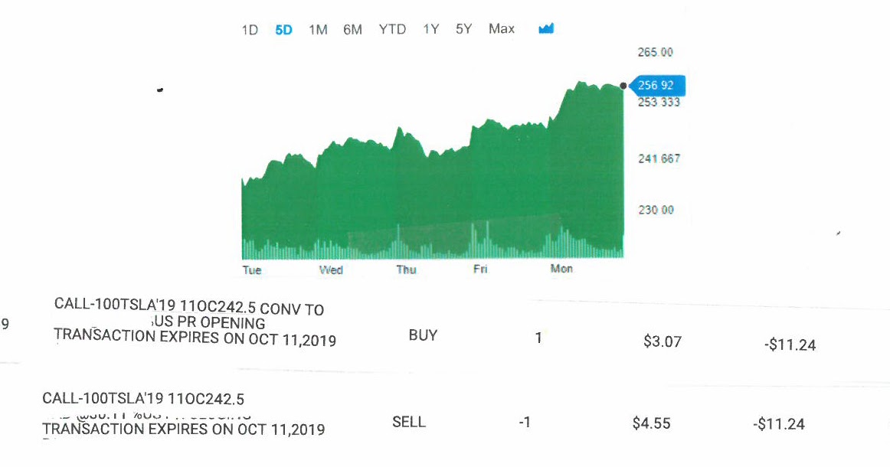The height and width of the screenshot is (467, 890).
Task: Click the Mon label on the x-axis
Action: tap(561, 269)
